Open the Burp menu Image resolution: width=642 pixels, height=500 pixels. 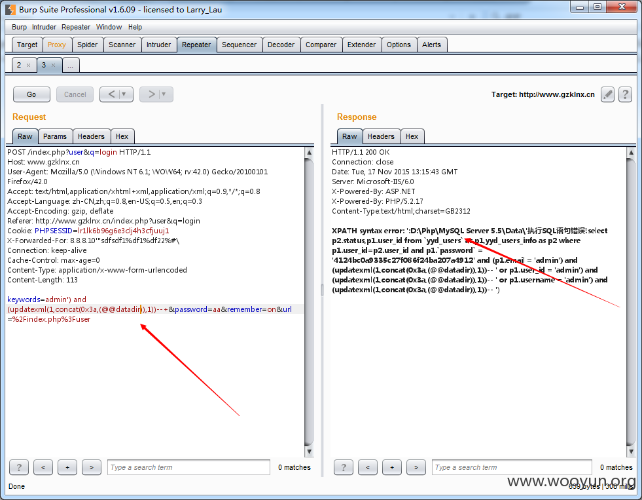pyautogui.click(x=19, y=27)
